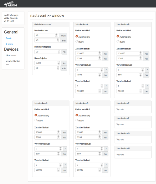Step up okna C Vyrovnání 600 ms value
Screen dimensions: 156x184
point(58,153)
